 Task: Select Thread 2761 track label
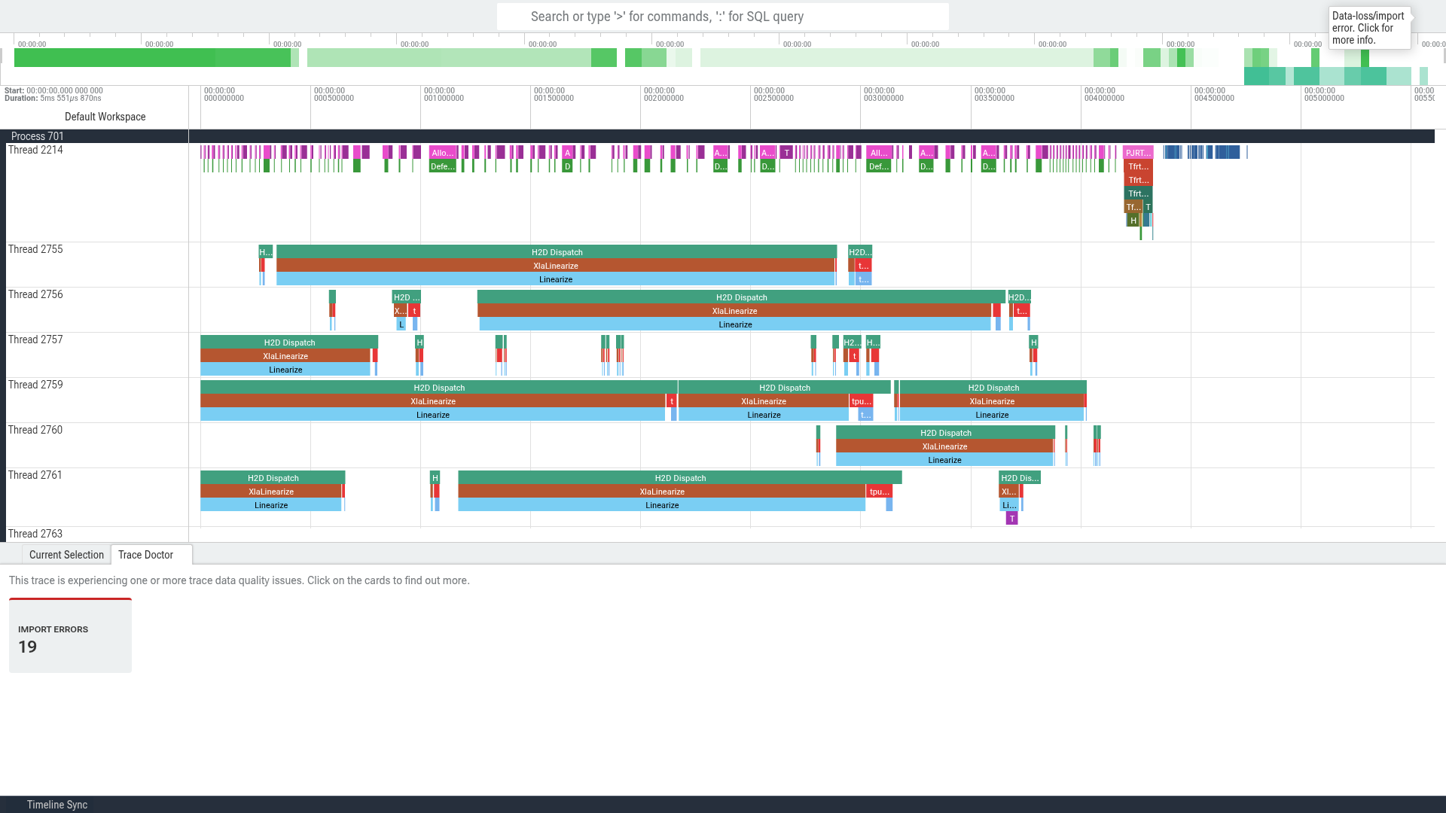pos(35,475)
